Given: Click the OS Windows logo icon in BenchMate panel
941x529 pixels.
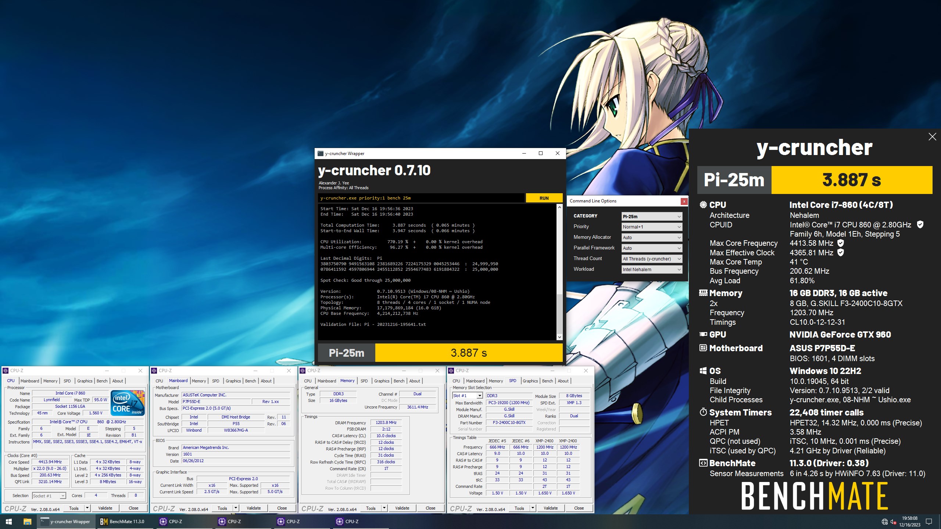Looking at the screenshot, I should (x=703, y=371).
